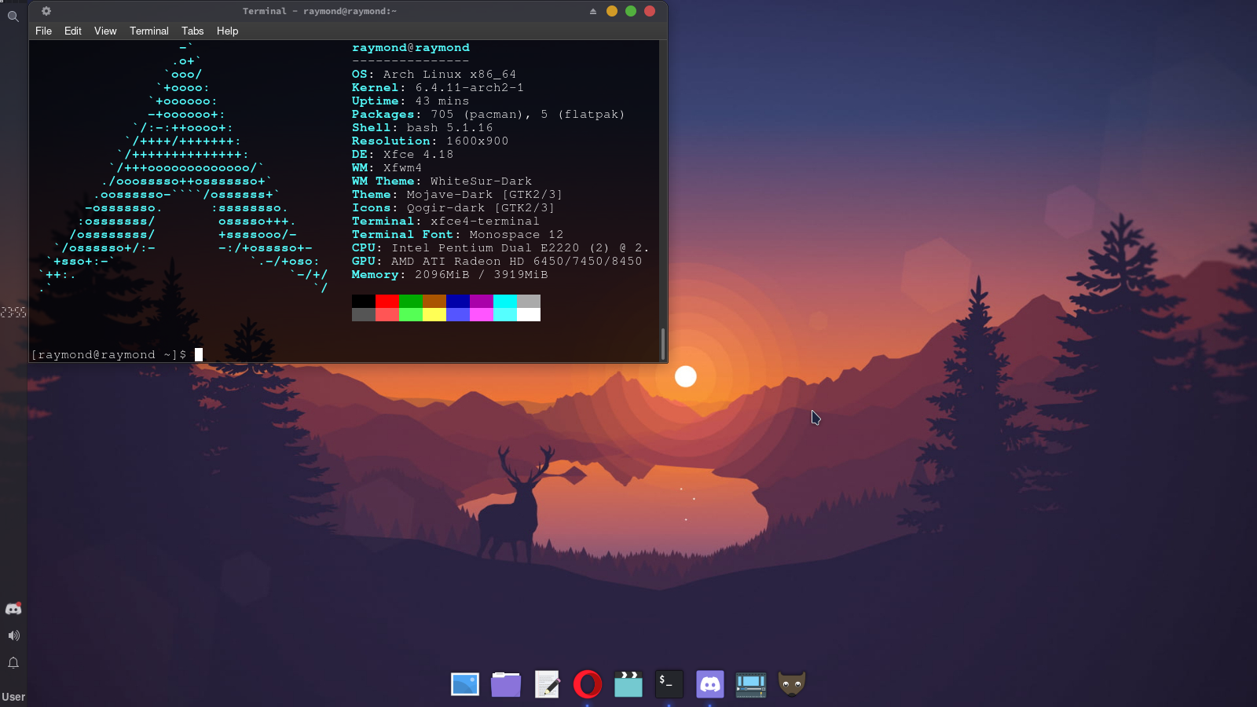Click the 'Uptime: 43 mins' line
The image size is (1257, 707).
click(x=410, y=101)
